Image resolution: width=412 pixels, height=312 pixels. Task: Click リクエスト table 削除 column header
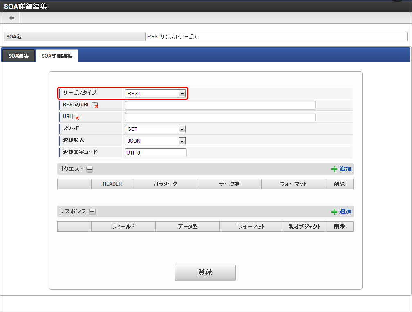coord(340,184)
